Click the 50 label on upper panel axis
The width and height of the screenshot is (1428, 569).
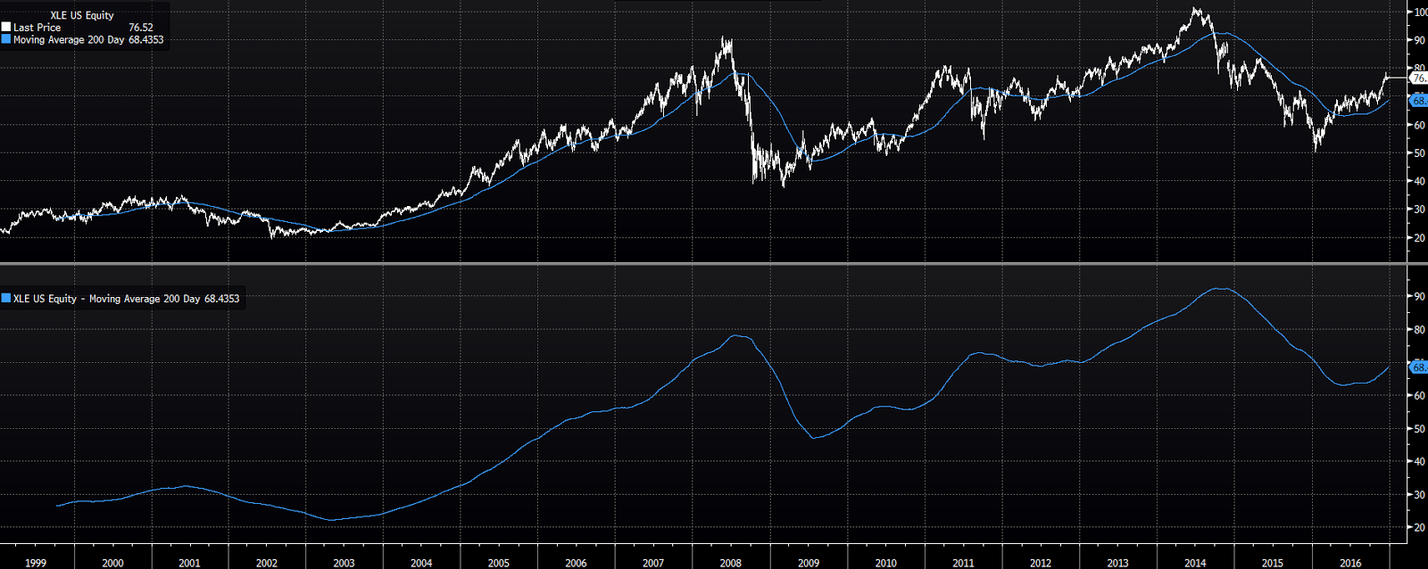point(1419,153)
